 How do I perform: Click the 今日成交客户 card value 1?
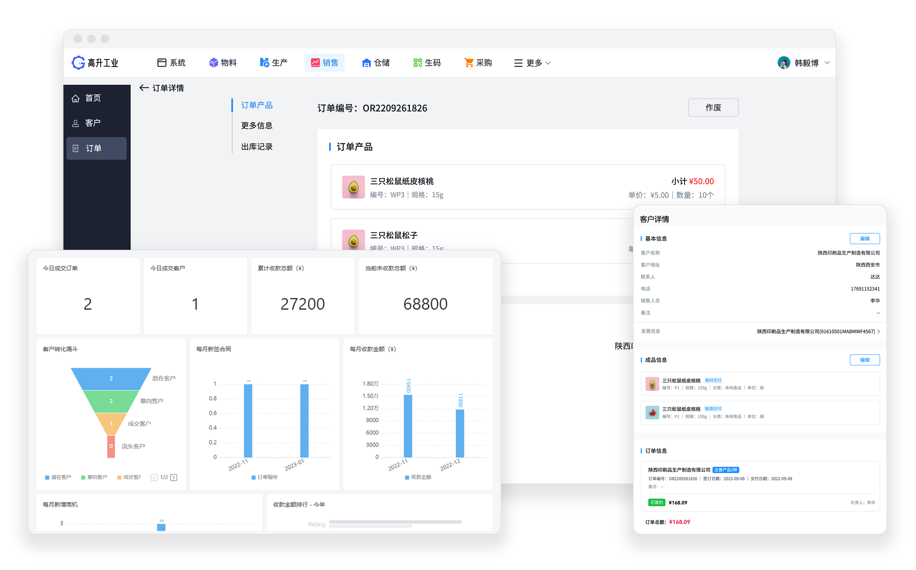(195, 304)
